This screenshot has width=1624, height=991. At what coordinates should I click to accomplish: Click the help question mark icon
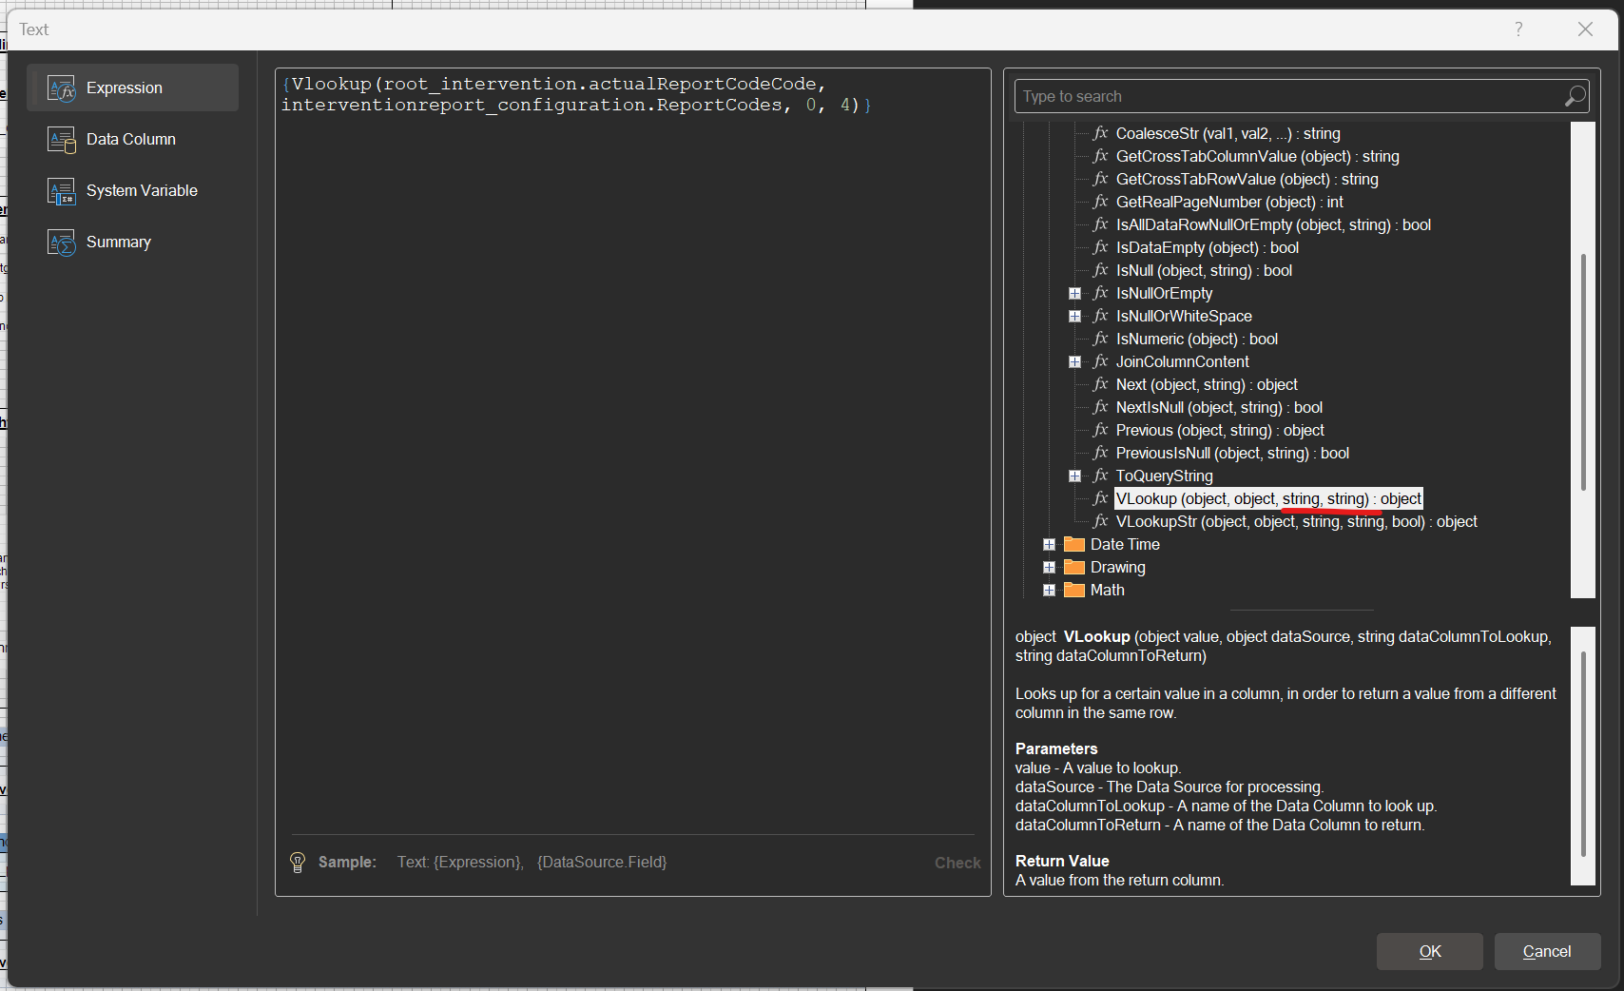pyautogui.click(x=1518, y=29)
